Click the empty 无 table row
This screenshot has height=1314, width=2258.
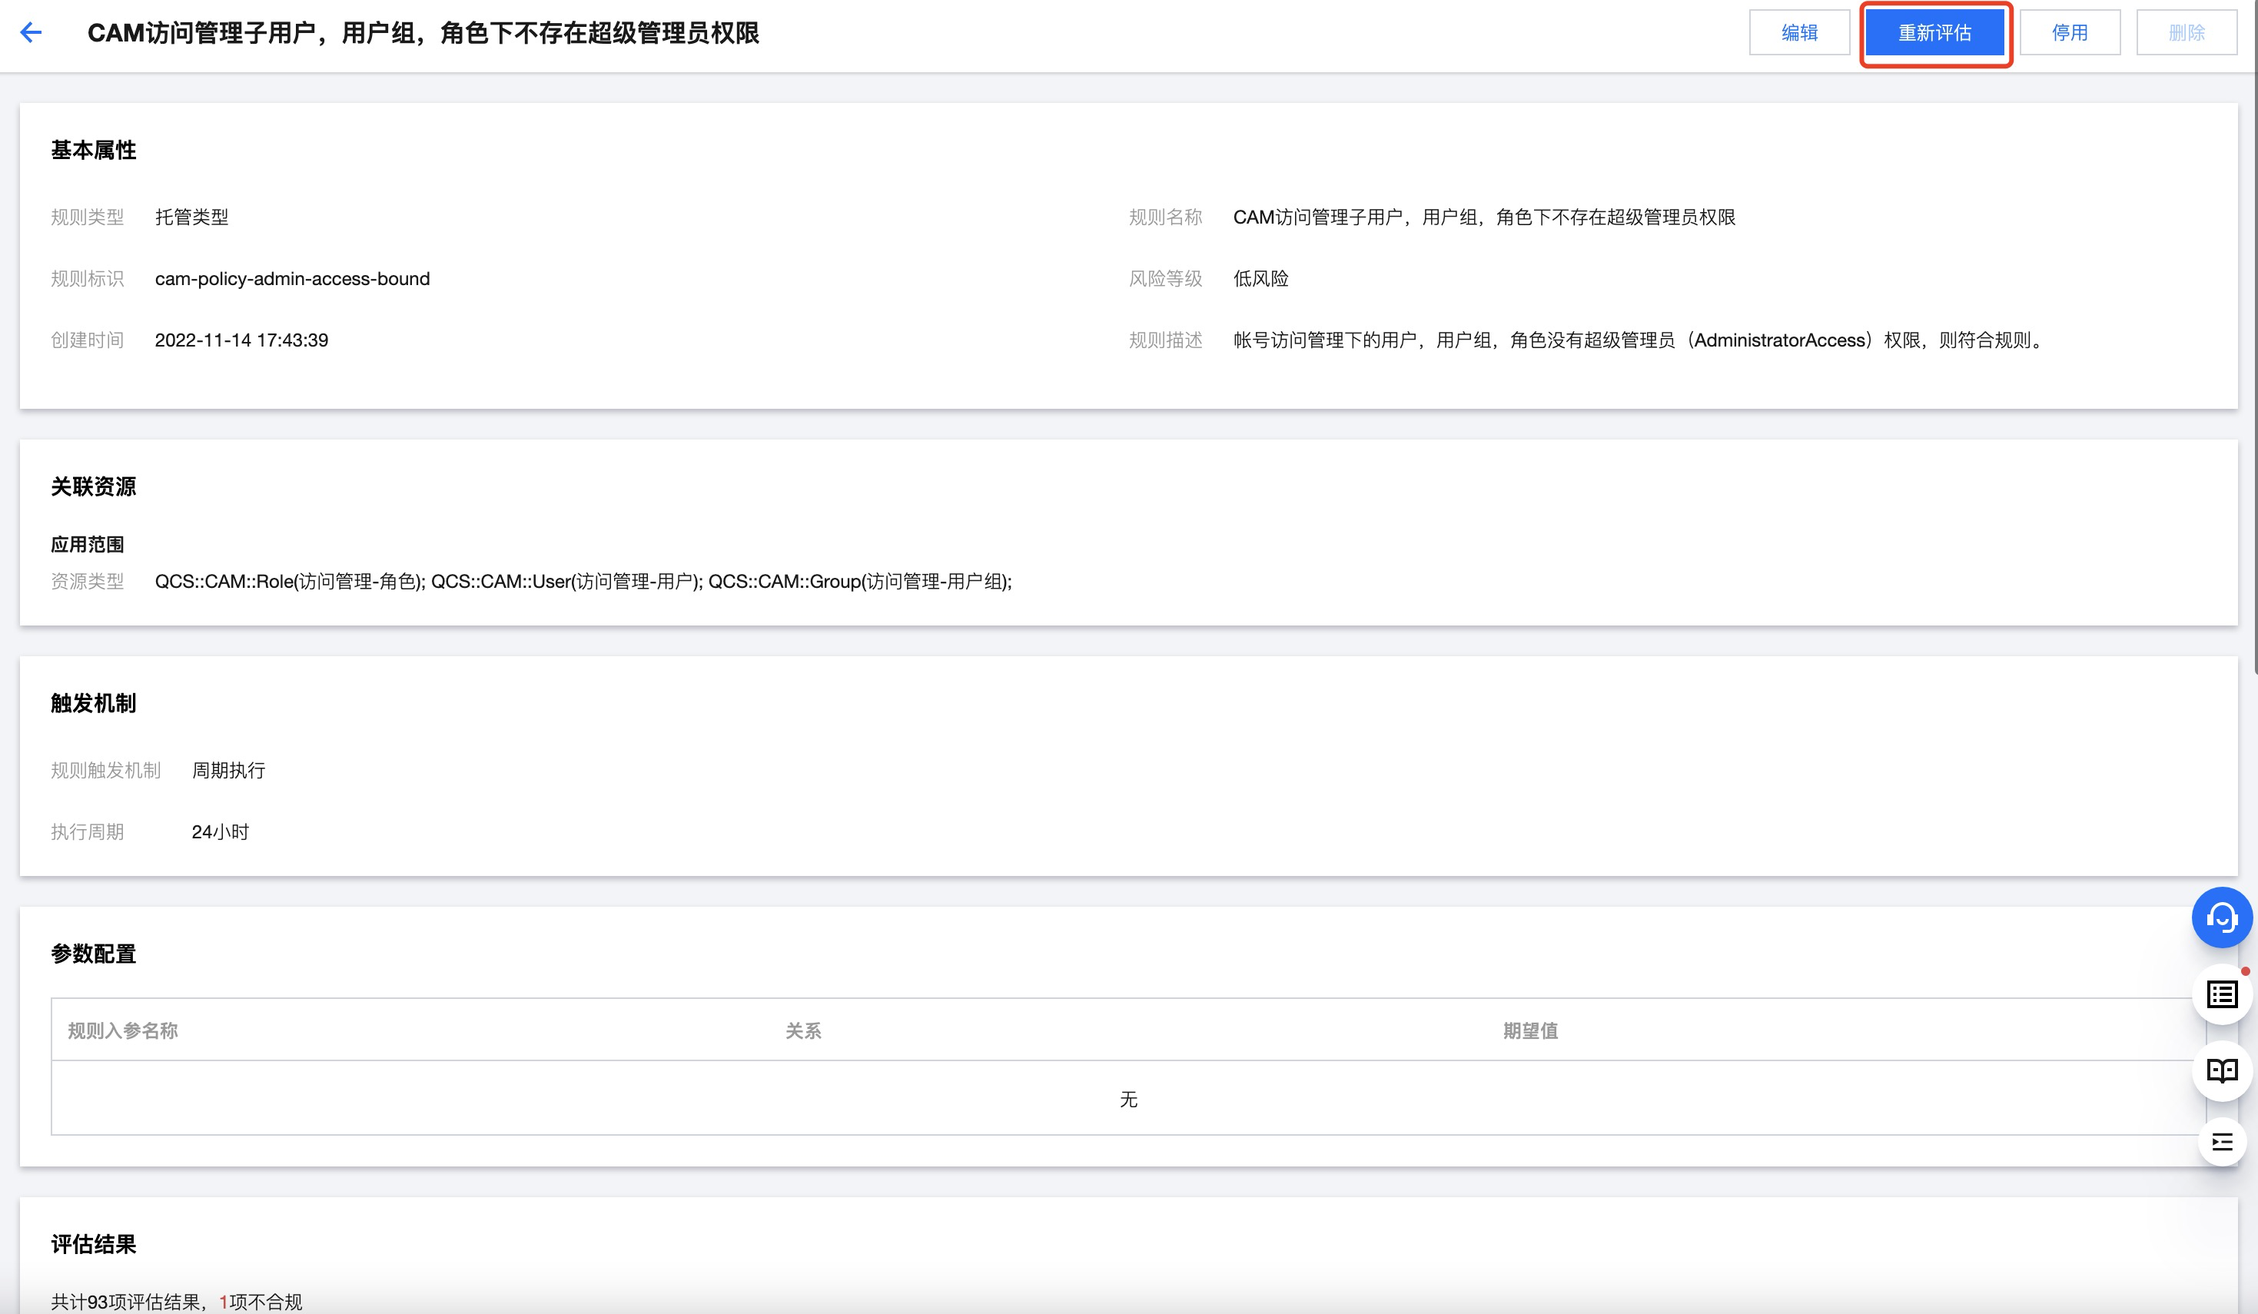point(1127,1099)
